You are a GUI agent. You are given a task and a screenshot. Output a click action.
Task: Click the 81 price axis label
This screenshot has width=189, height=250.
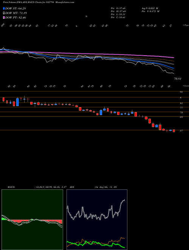181,103
